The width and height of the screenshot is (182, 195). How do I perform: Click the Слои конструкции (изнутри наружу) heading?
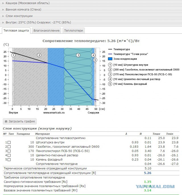[37, 128]
